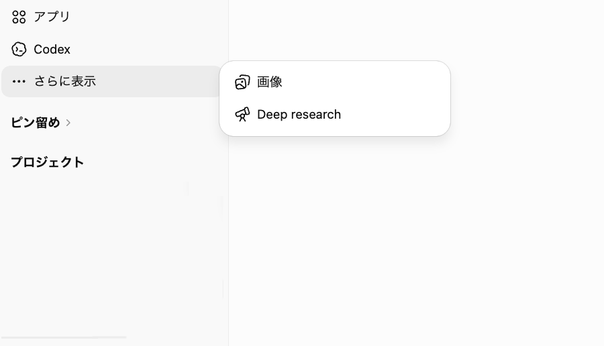Screen dimensions: 604x346
Task: Click the four-circle grid icon beside アプリ
Action: (x=19, y=17)
